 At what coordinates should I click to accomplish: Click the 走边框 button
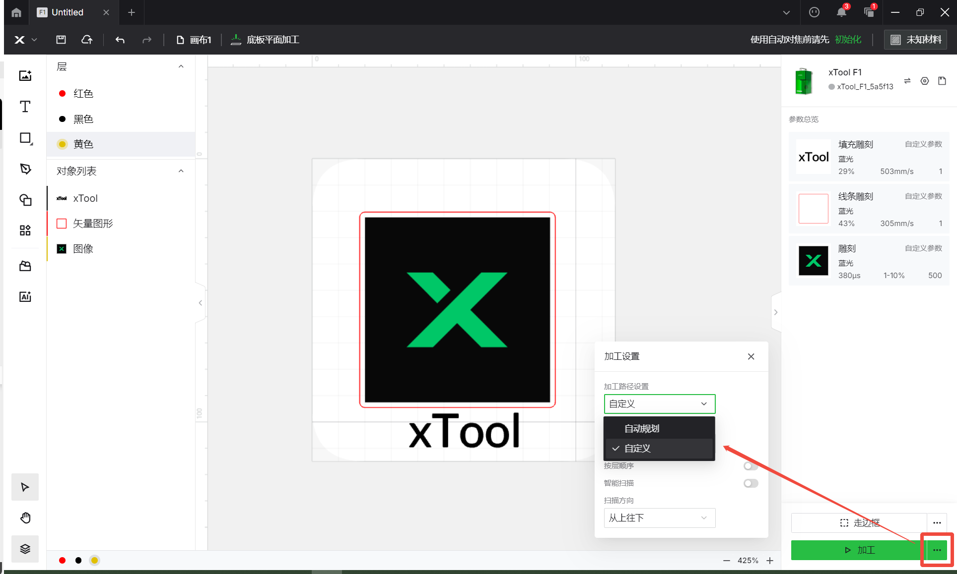coord(859,523)
